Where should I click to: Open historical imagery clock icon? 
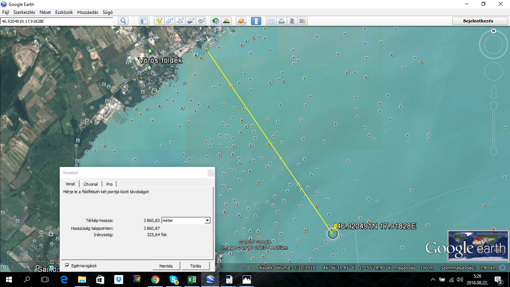tap(216, 21)
